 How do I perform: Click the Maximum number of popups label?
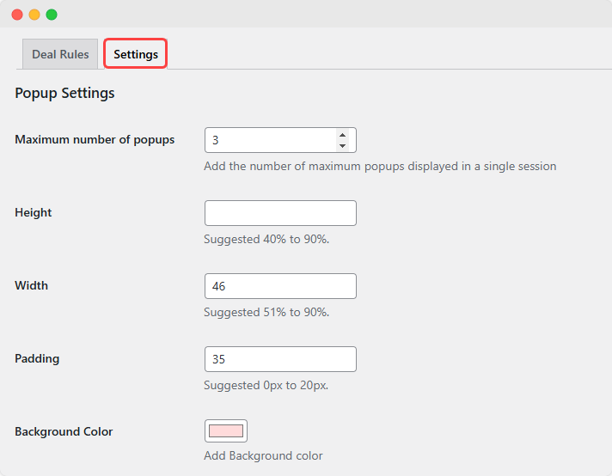pos(95,139)
